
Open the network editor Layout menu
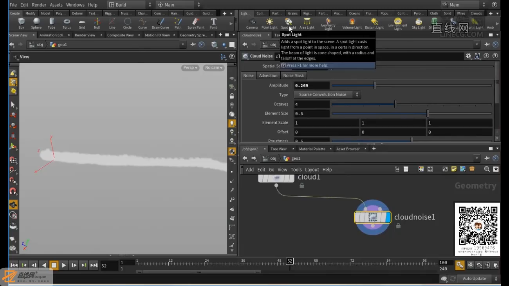pyautogui.click(x=312, y=170)
